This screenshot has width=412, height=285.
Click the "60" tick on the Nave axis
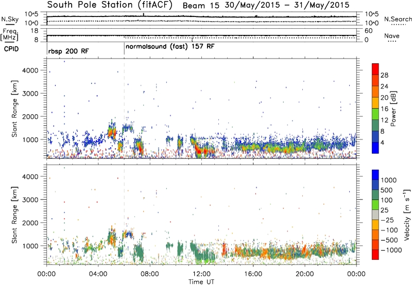tap(368, 31)
